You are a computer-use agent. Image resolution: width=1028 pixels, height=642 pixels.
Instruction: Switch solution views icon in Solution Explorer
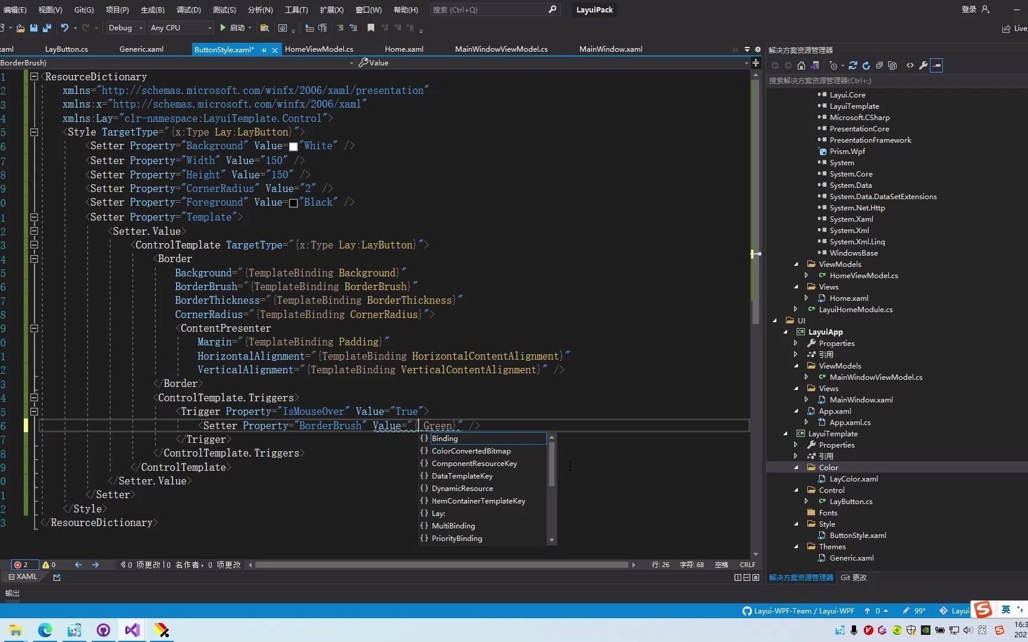click(814, 65)
